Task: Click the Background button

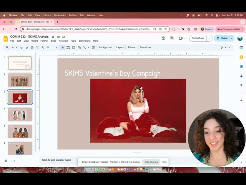Action: [105, 47]
